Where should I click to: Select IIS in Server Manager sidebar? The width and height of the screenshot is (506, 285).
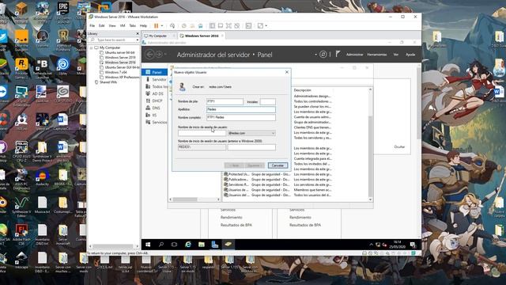coord(155,115)
